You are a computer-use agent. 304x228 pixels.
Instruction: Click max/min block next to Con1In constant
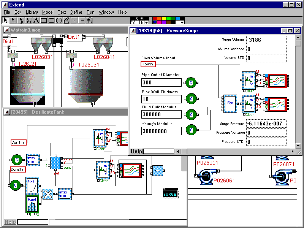[33, 160]
